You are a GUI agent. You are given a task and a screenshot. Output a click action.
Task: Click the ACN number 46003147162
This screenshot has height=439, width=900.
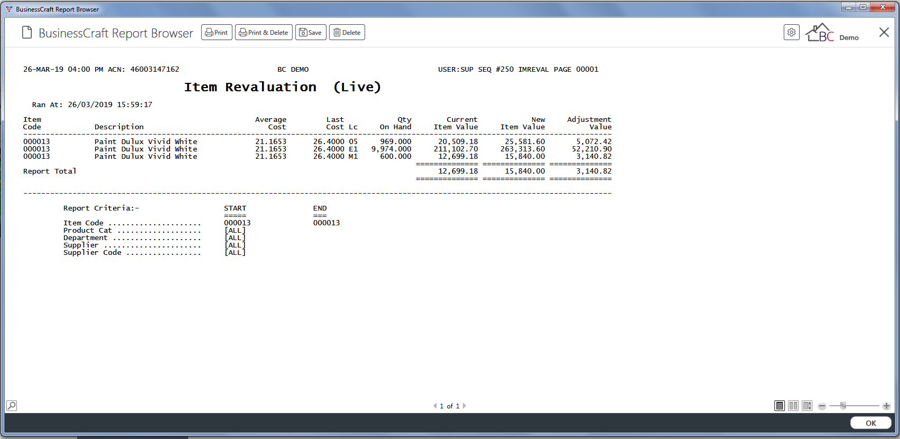click(155, 69)
